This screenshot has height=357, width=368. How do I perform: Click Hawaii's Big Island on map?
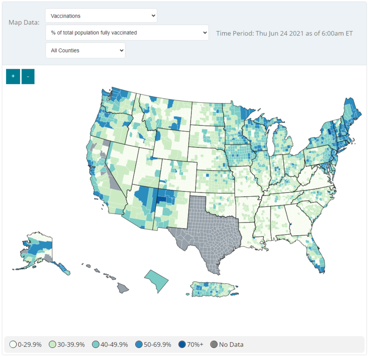122,288
